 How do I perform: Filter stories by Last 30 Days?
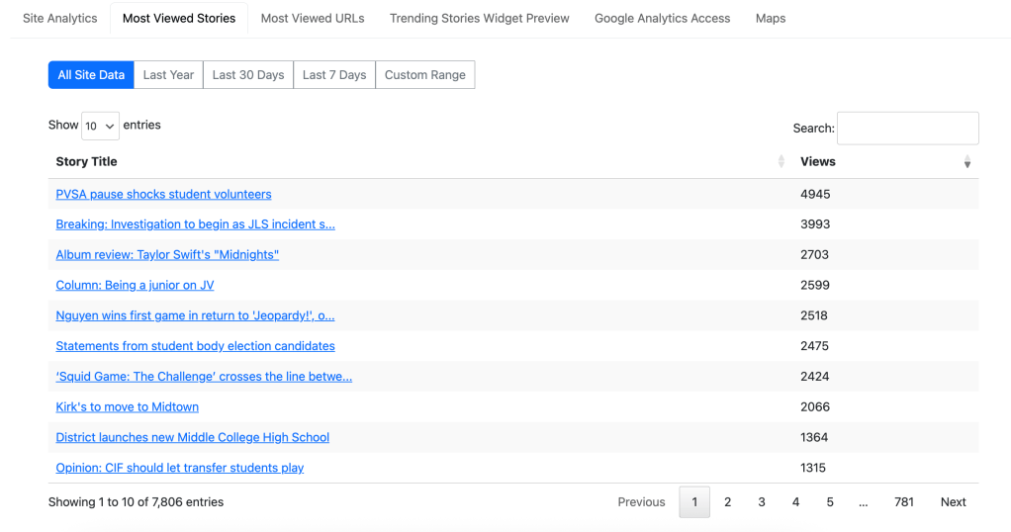pos(248,75)
